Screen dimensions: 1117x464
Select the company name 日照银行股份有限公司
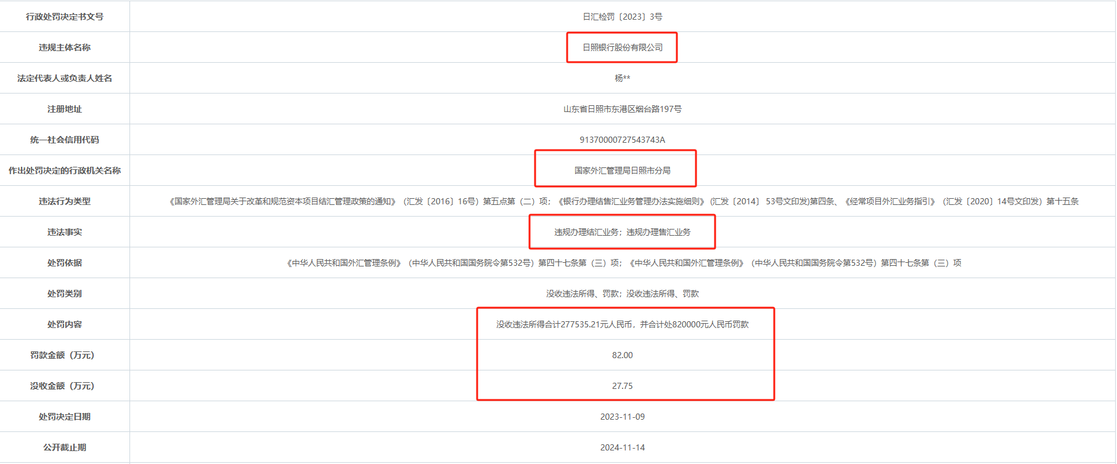click(622, 47)
